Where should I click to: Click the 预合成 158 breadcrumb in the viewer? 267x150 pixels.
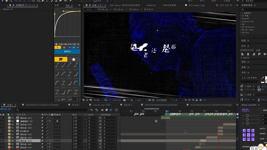pyautogui.click(x=103, y=9)
